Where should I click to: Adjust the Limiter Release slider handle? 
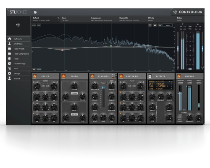coord(199,105)
